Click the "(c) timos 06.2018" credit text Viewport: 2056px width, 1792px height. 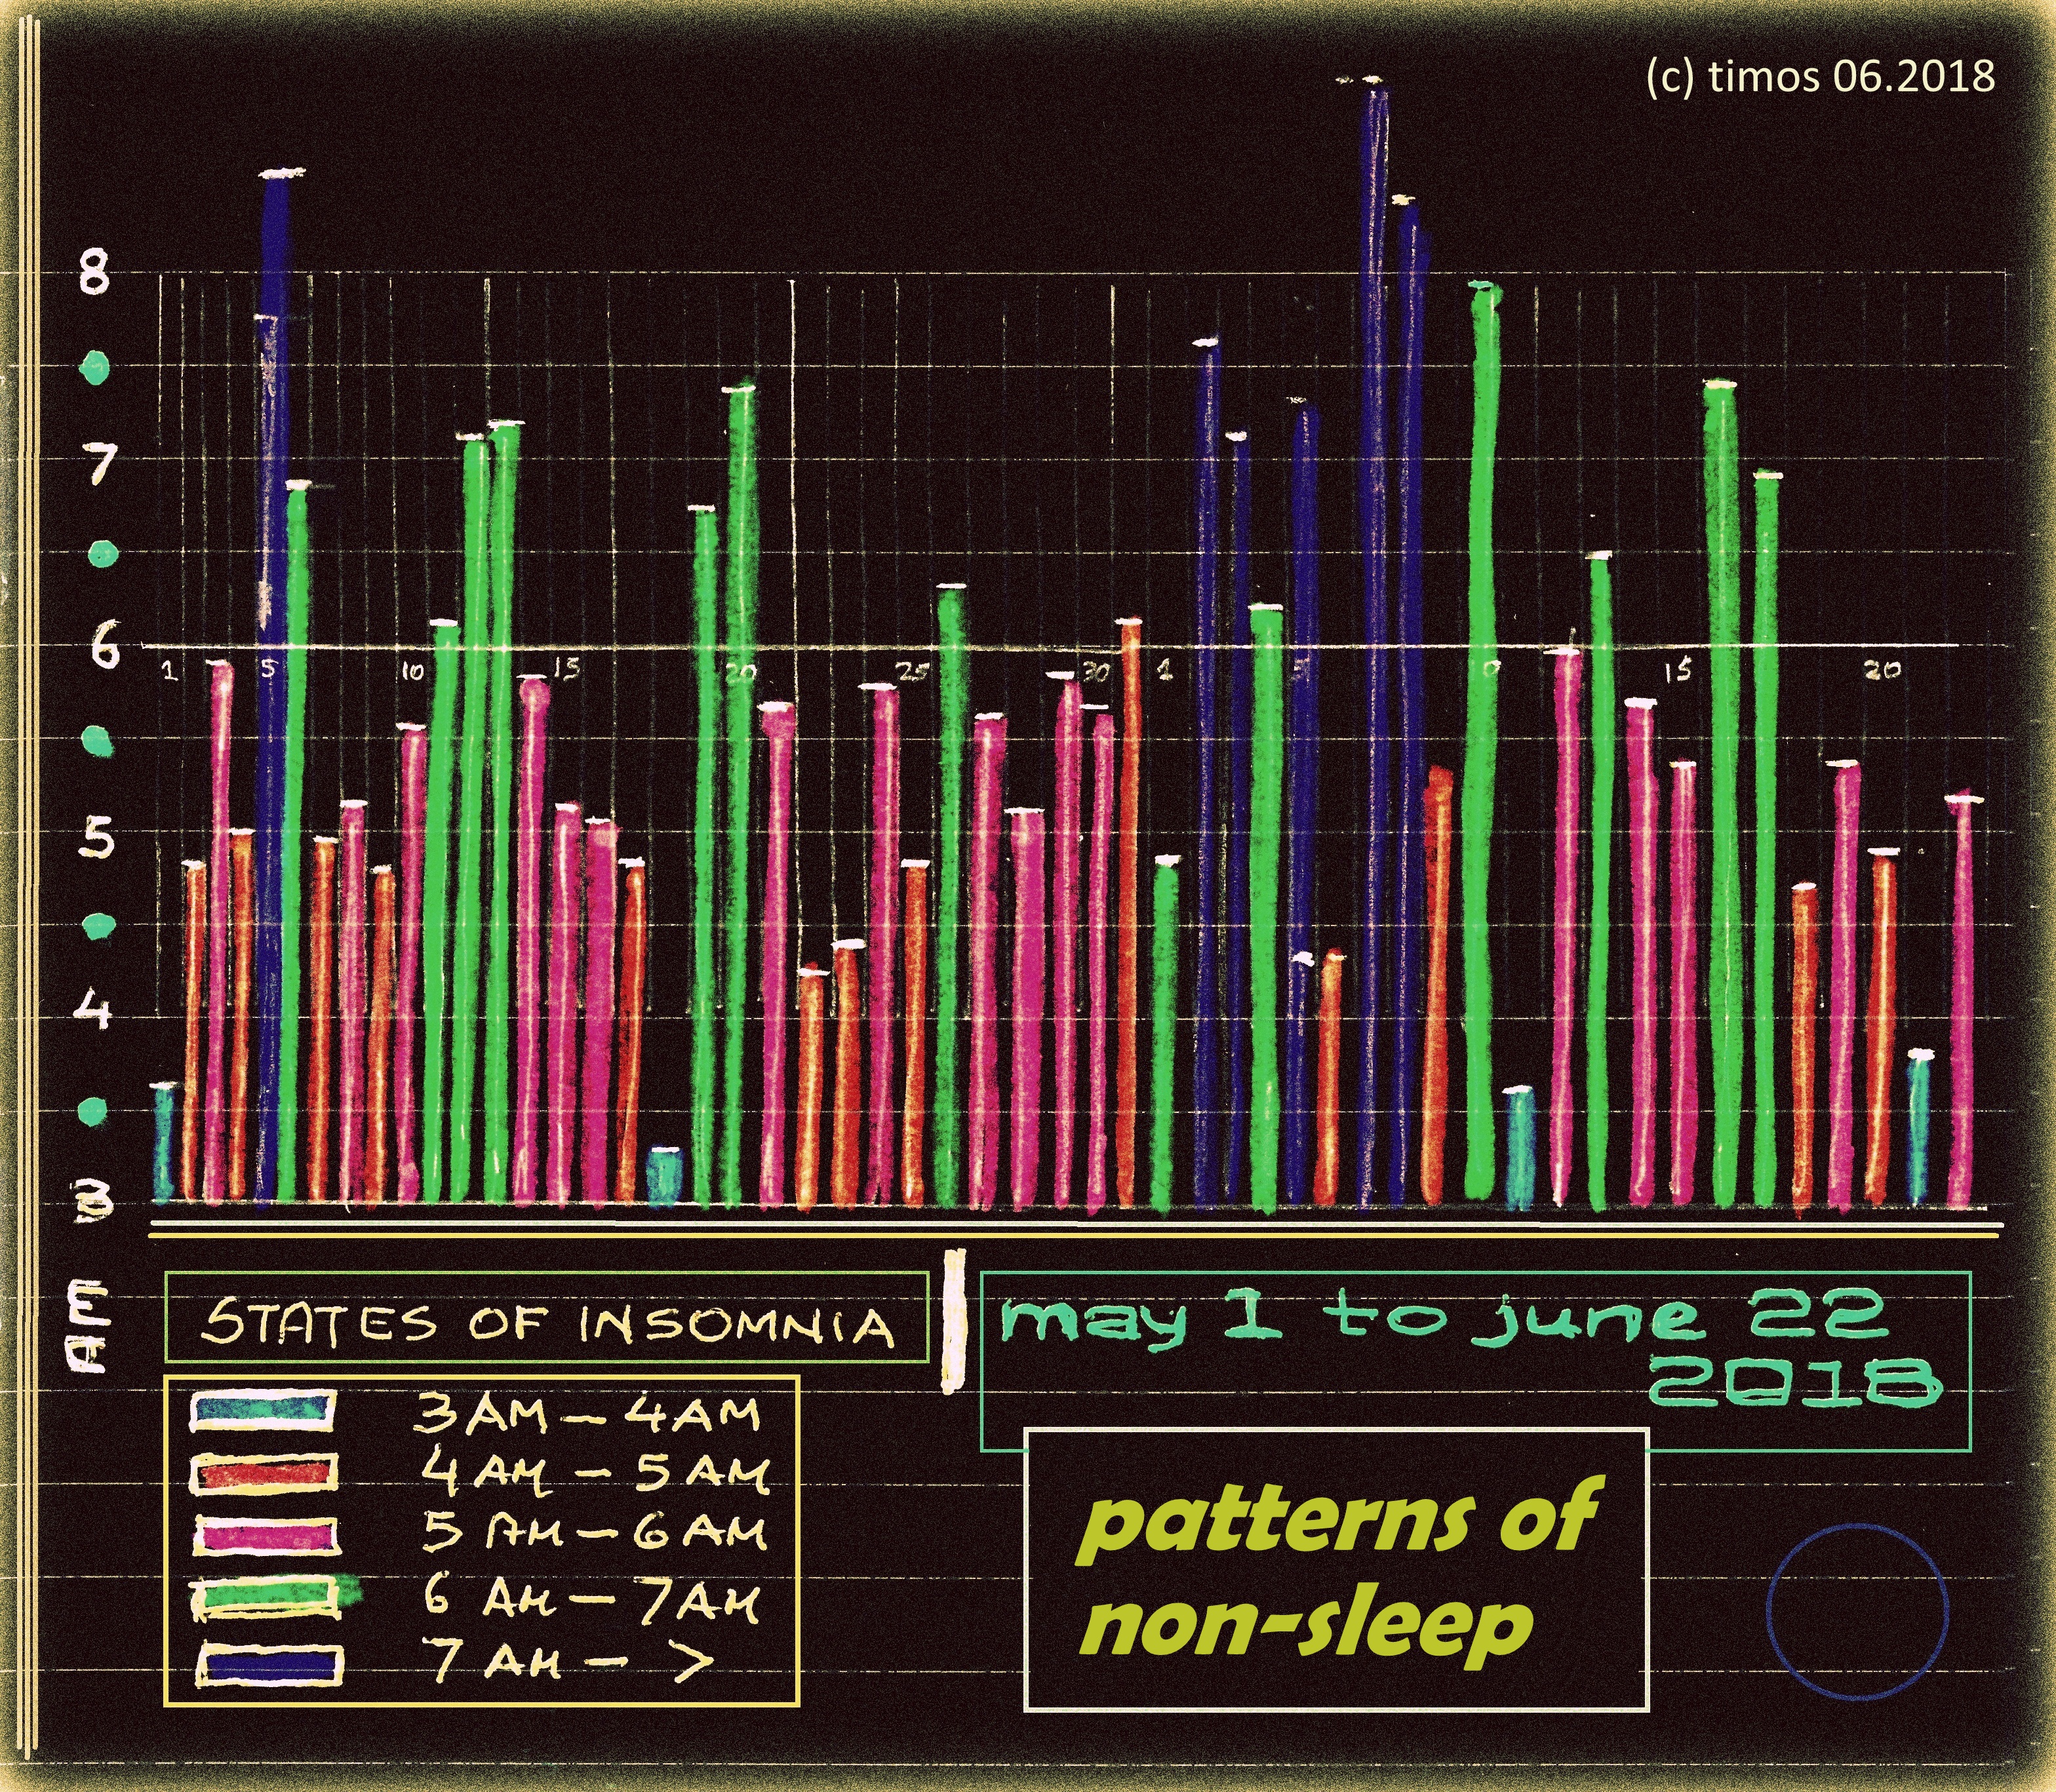tap(1820, 76)
